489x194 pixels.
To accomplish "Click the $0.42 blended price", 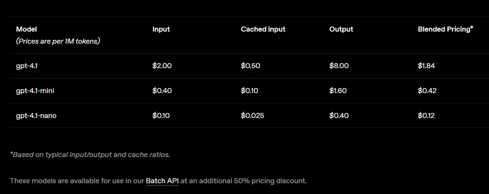I will (x=427, y=91).
